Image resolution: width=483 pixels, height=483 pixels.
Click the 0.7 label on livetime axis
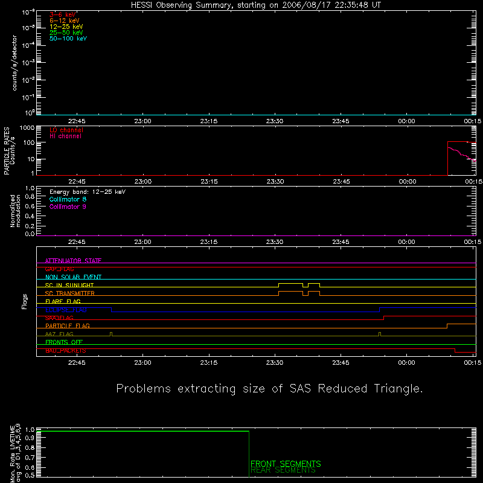coord(30,458)
